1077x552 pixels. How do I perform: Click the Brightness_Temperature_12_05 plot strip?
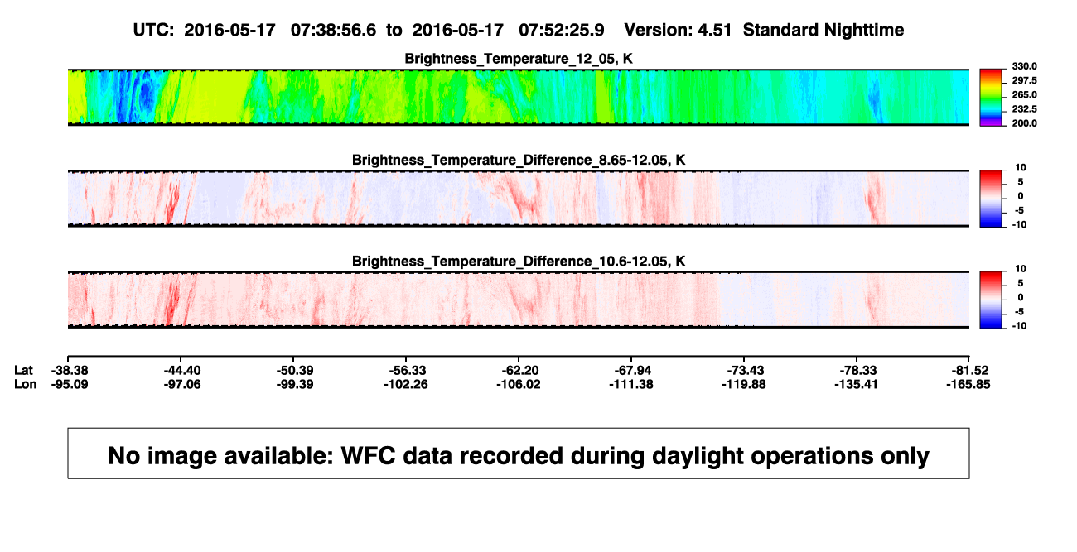tap(518, 97)
